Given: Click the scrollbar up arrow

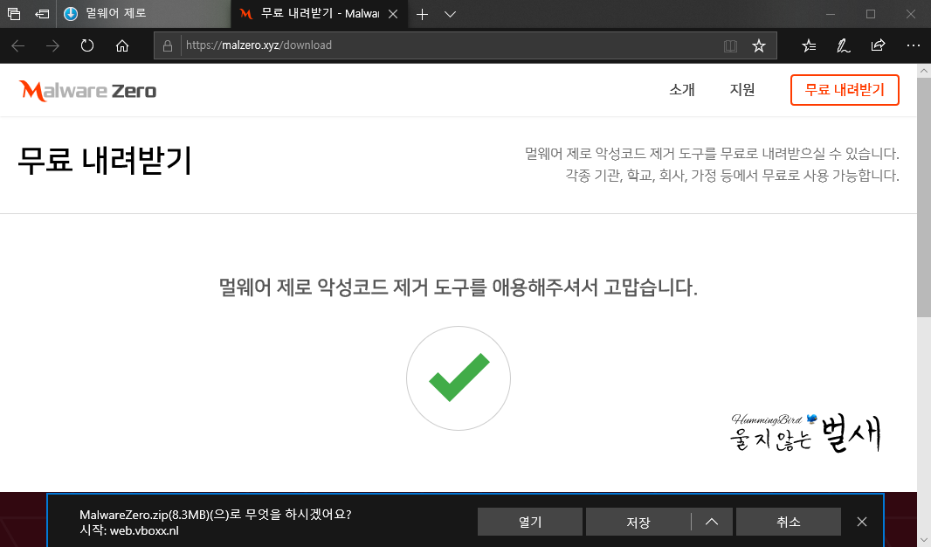Looking at the screenshot, I should tap(924, 71).
